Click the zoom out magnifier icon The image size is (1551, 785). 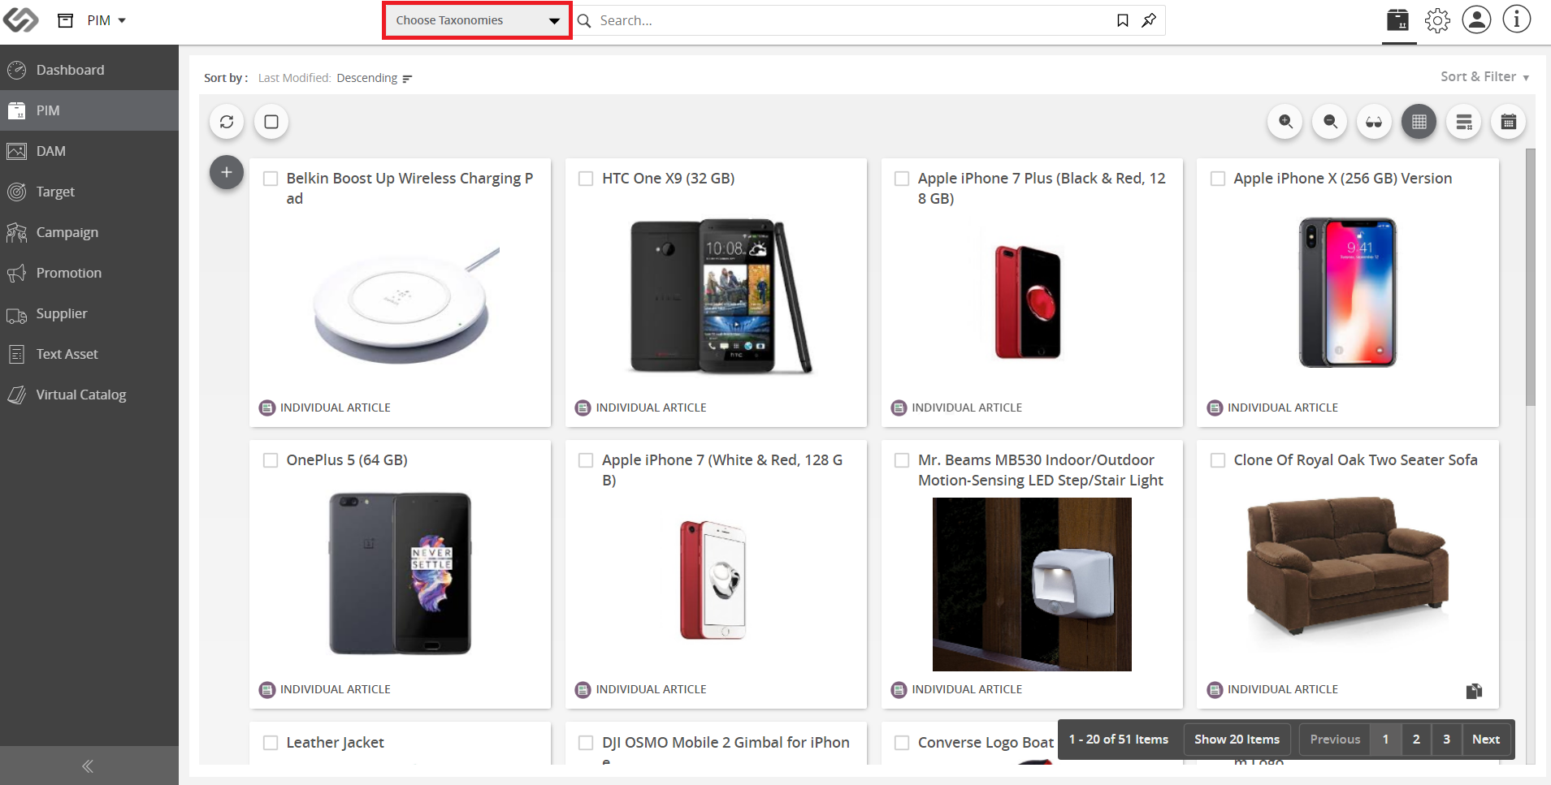(1330, 122)
